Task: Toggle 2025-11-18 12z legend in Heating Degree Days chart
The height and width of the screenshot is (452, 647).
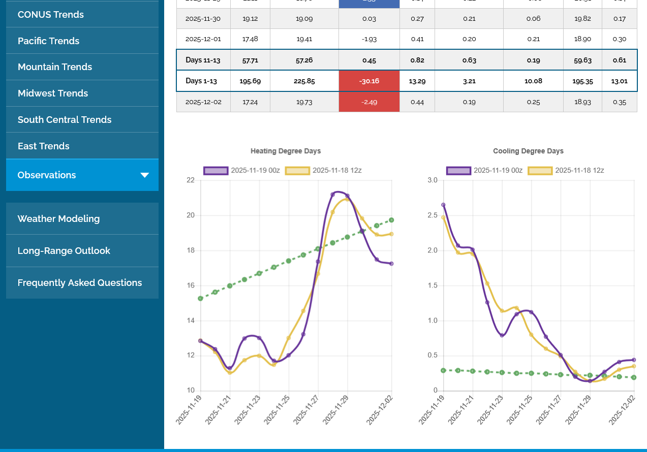Action: 323,171
